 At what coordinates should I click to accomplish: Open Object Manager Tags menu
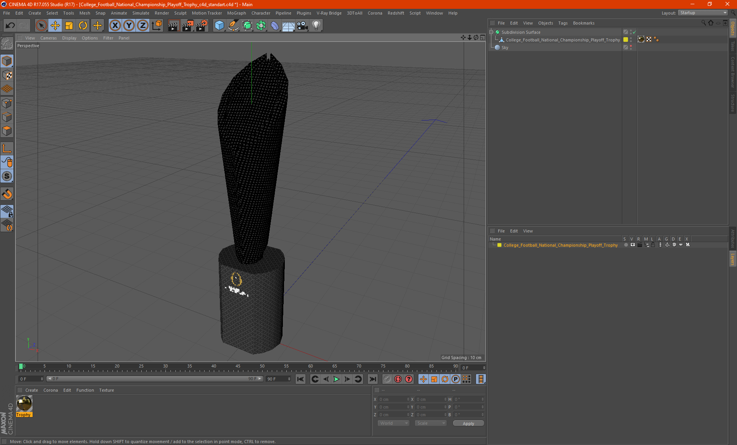coord(563,23)
